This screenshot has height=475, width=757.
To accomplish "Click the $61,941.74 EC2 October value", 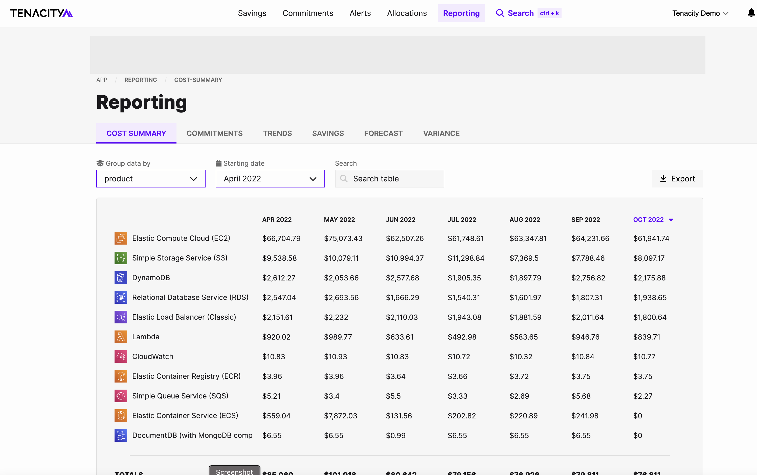I will 651,239.
